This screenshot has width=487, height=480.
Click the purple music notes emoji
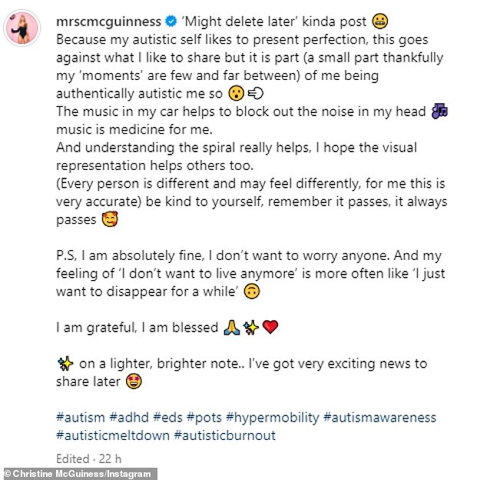(x=439, y=111)
